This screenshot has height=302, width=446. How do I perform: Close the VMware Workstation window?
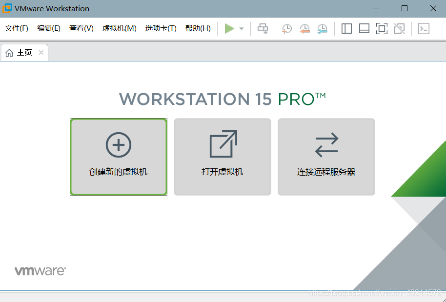pyautogui.click(x=433, y=8)
